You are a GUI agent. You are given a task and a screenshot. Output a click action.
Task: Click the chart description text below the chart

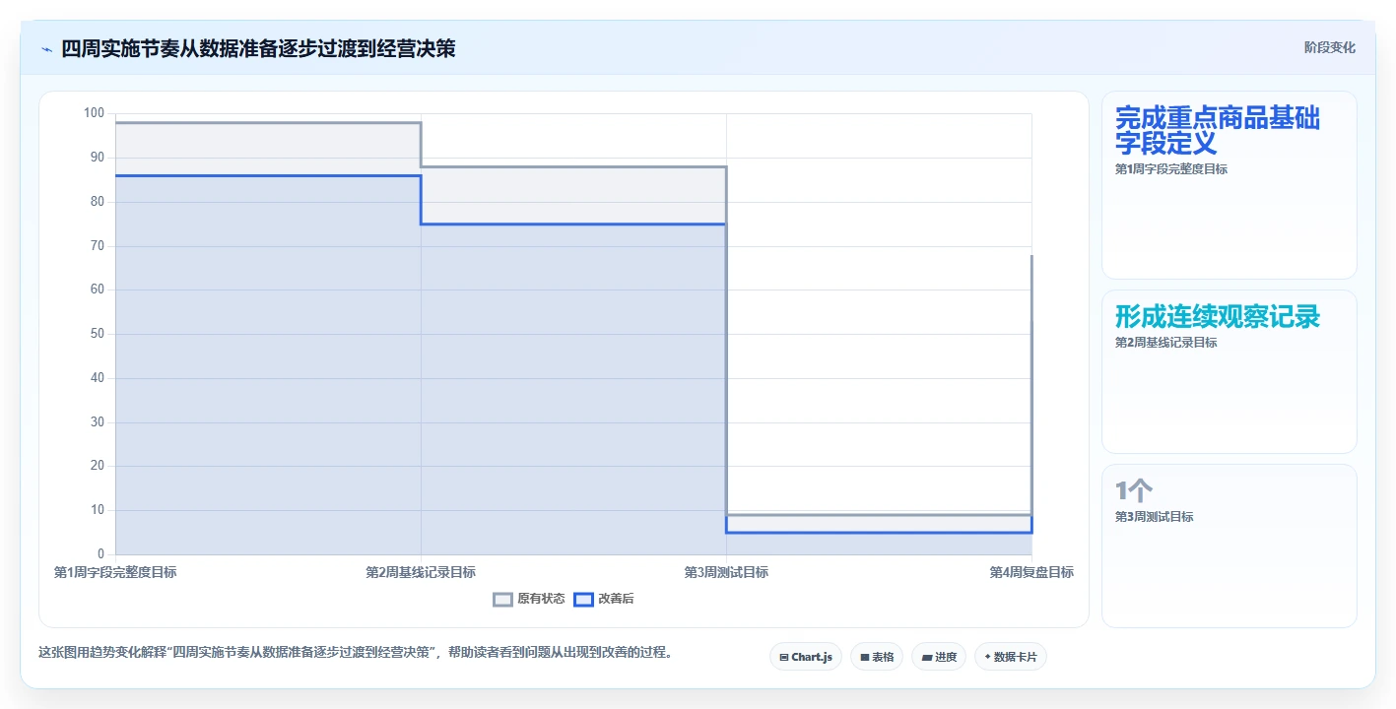[x=359, y=652]
